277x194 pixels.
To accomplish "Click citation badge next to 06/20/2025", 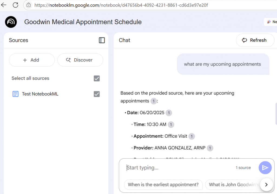I will 169,113.
